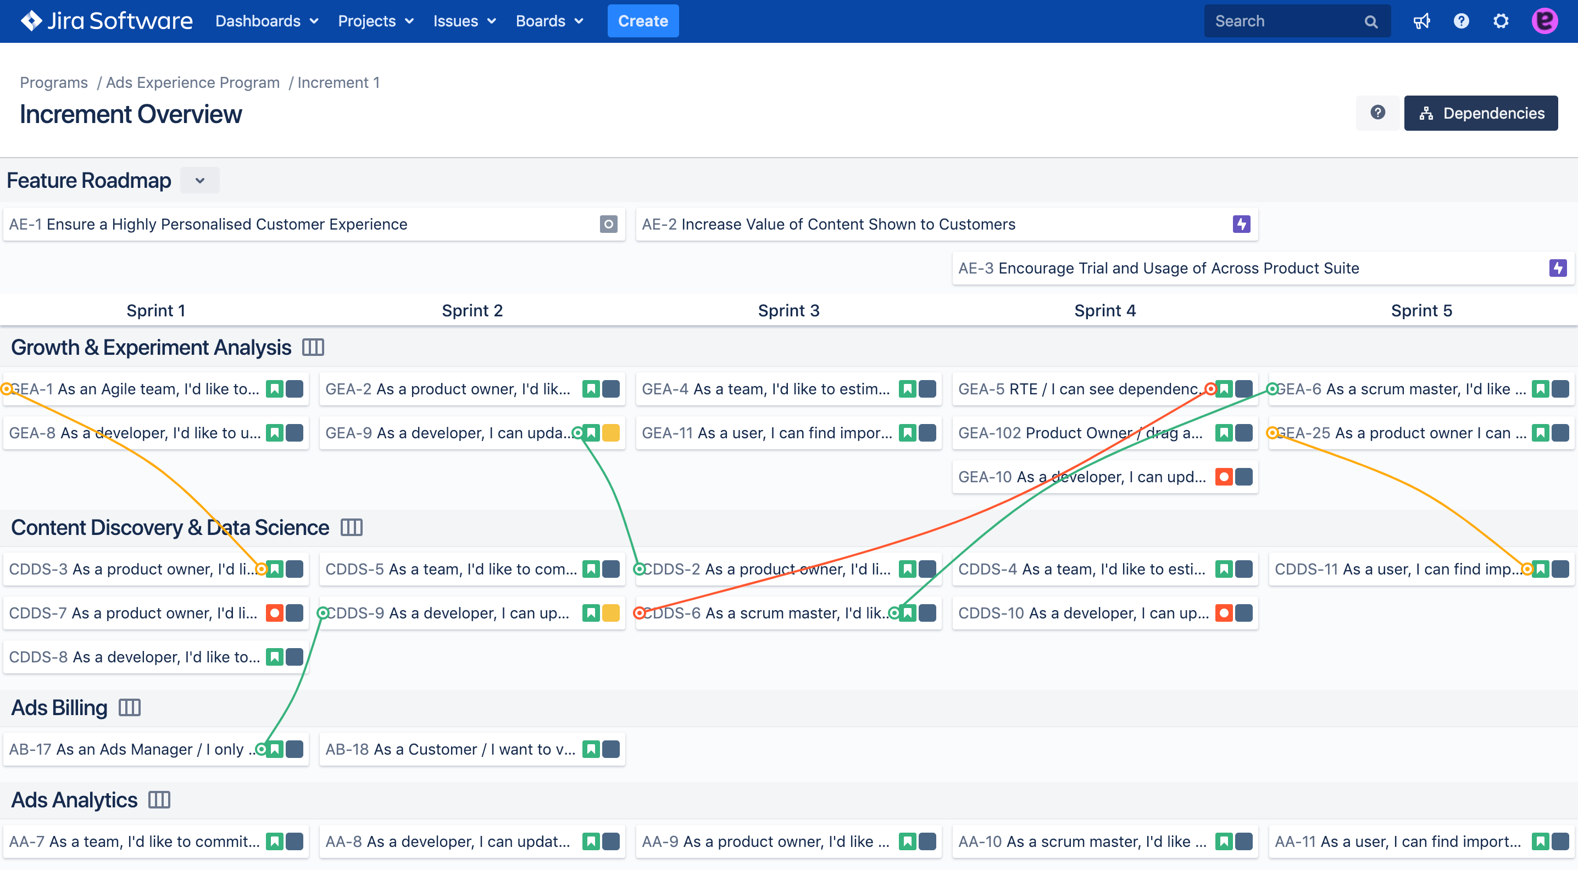Click the purple lightning icon on AE-2
The height and width of the screenshot is (870, 1578).
point(1241,224)
